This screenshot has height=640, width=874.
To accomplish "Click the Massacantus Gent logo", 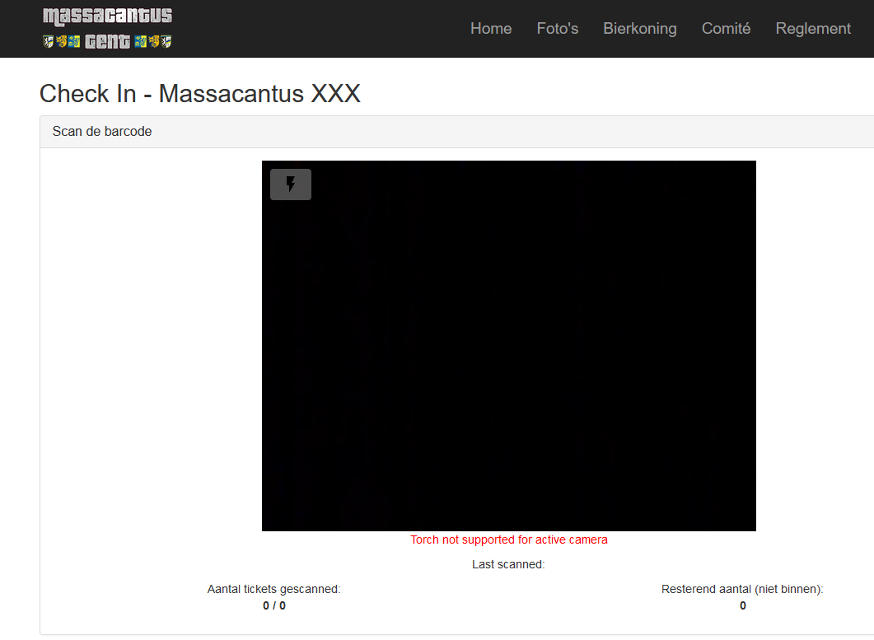I will (x=107, y=28).
